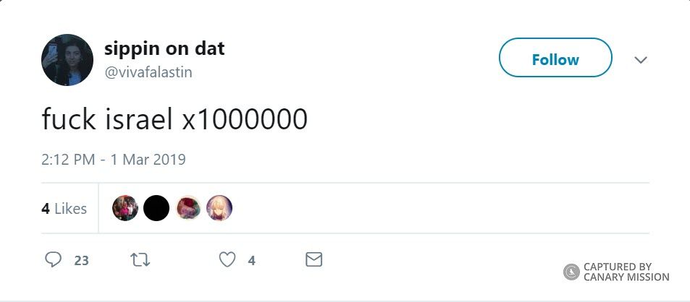690x302 pixels.
Task: Click the reply speech bubble icon
Action: (x=54, y=259)
